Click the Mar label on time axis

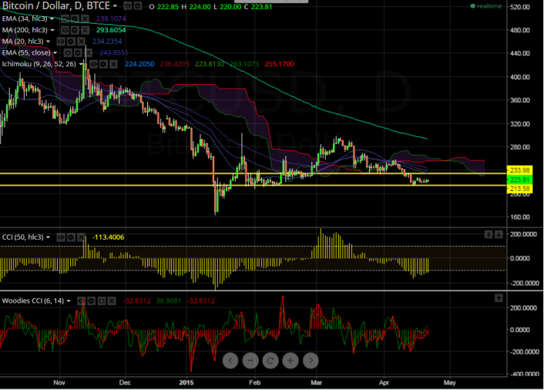[316, 383]
